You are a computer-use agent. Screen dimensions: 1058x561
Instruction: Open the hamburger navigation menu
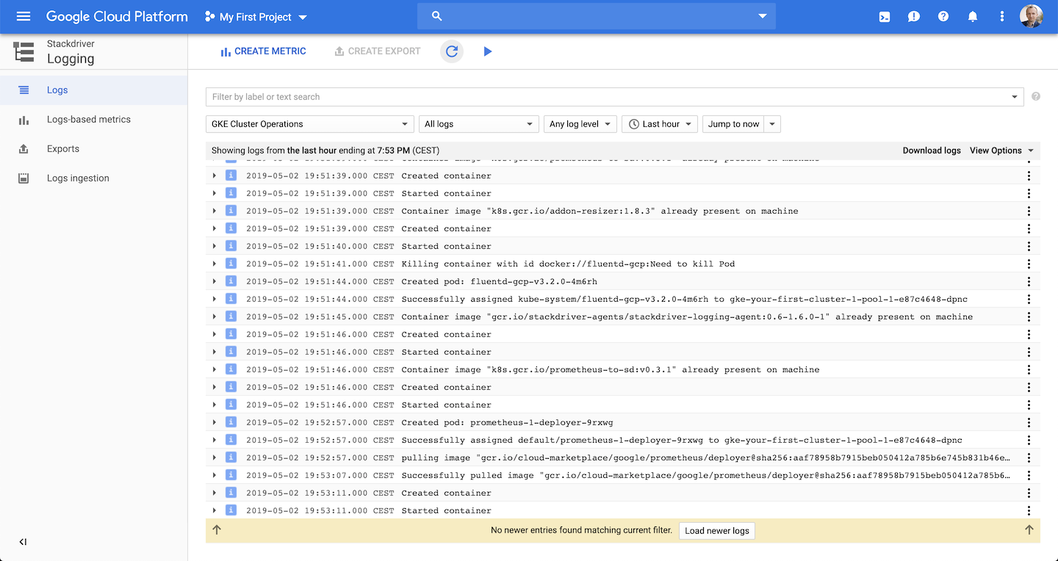[x=24, y=16]
